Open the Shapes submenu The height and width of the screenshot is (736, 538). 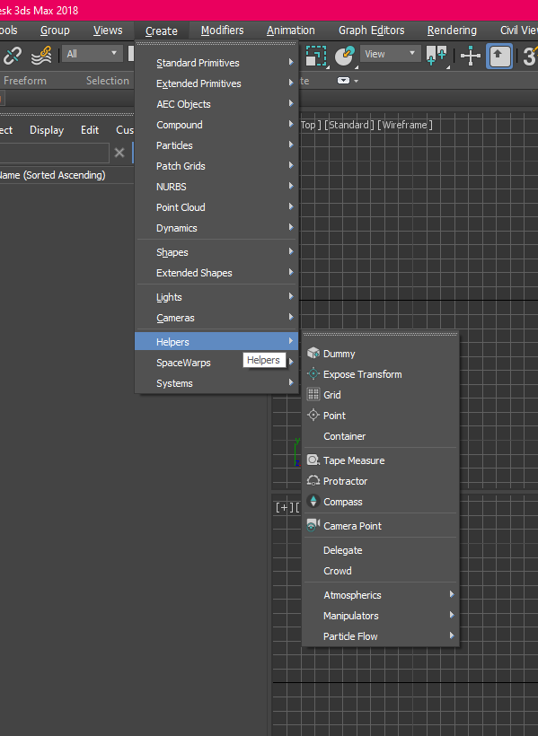216,252
